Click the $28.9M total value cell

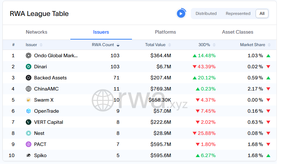tap(162, 133)
